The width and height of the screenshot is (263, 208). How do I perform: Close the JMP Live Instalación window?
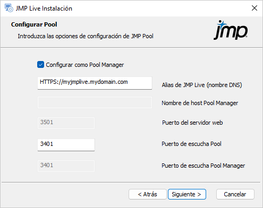[x=254, y=8]
